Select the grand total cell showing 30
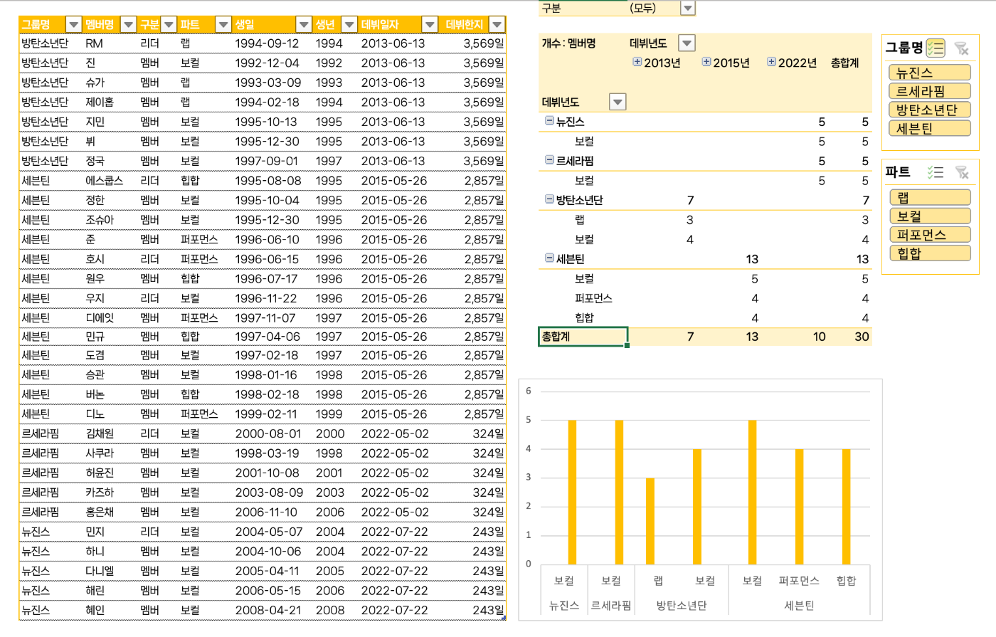The image size is (996, 637). pos(862,337)
